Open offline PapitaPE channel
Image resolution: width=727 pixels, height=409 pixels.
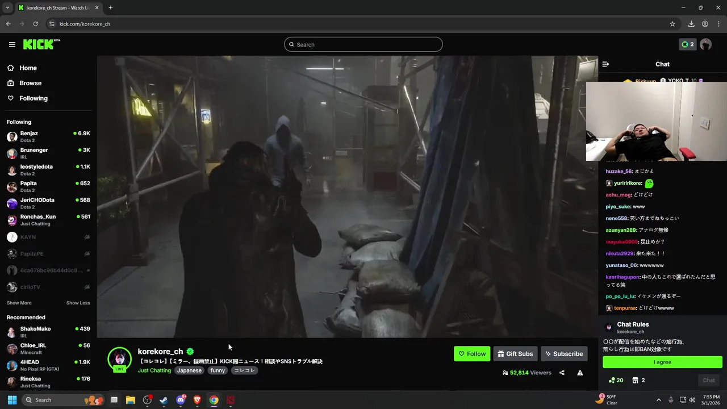coord(48,253)
